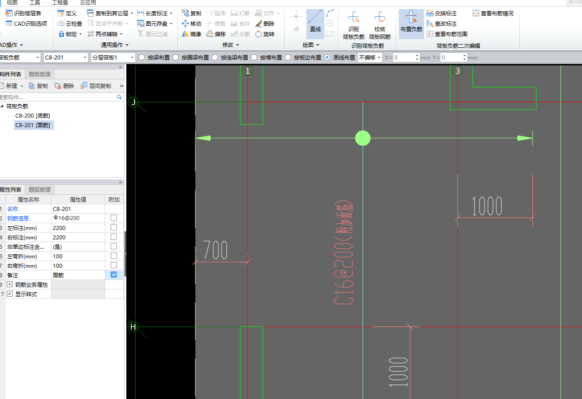Click 查看布筋范围
582x399 pixels.
(447, 34)
